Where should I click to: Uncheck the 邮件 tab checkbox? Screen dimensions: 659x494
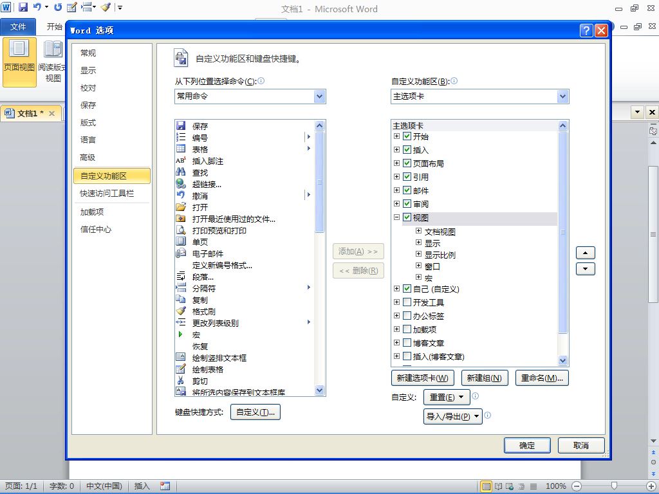(x=407, y=190)
